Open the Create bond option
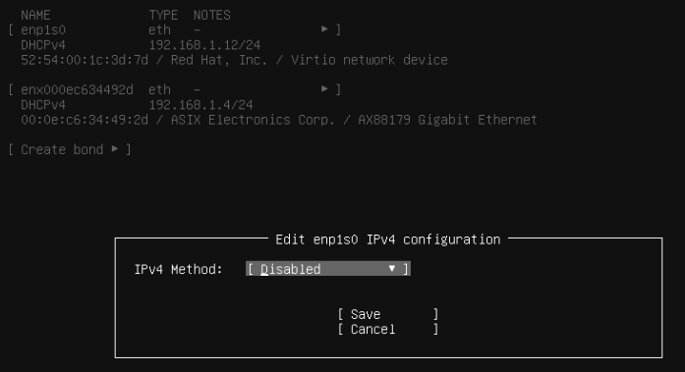This screenshot has height=372, width=685. (70, 149)
